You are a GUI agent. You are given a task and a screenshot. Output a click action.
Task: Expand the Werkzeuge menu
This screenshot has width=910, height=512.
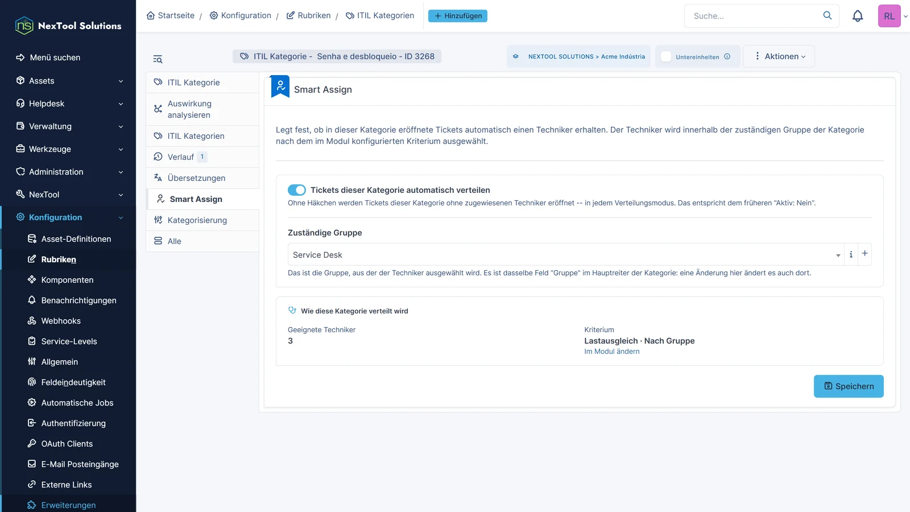point(68,149)
